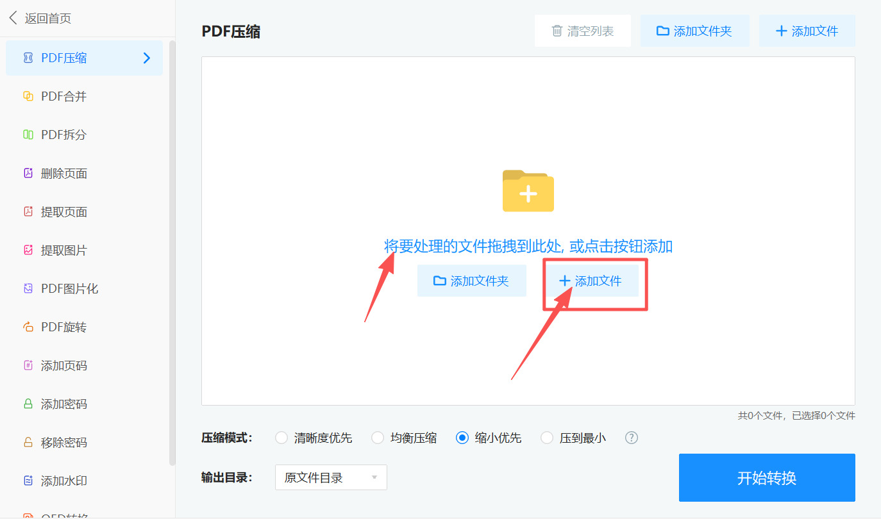Click the 删除页面 sidebar icon
This screenshot has height=519, width=881.
tap(28, 173)
